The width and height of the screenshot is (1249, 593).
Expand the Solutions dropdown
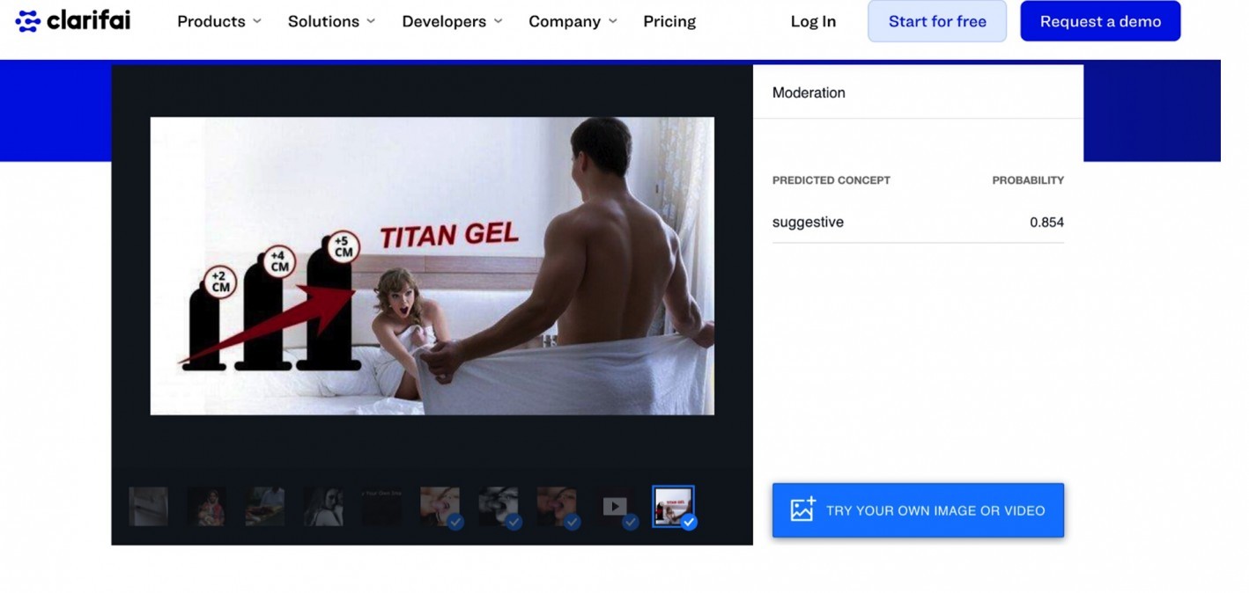(331, 21)
